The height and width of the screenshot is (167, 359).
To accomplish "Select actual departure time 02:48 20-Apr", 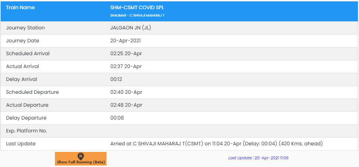I will tap(126, 105).
